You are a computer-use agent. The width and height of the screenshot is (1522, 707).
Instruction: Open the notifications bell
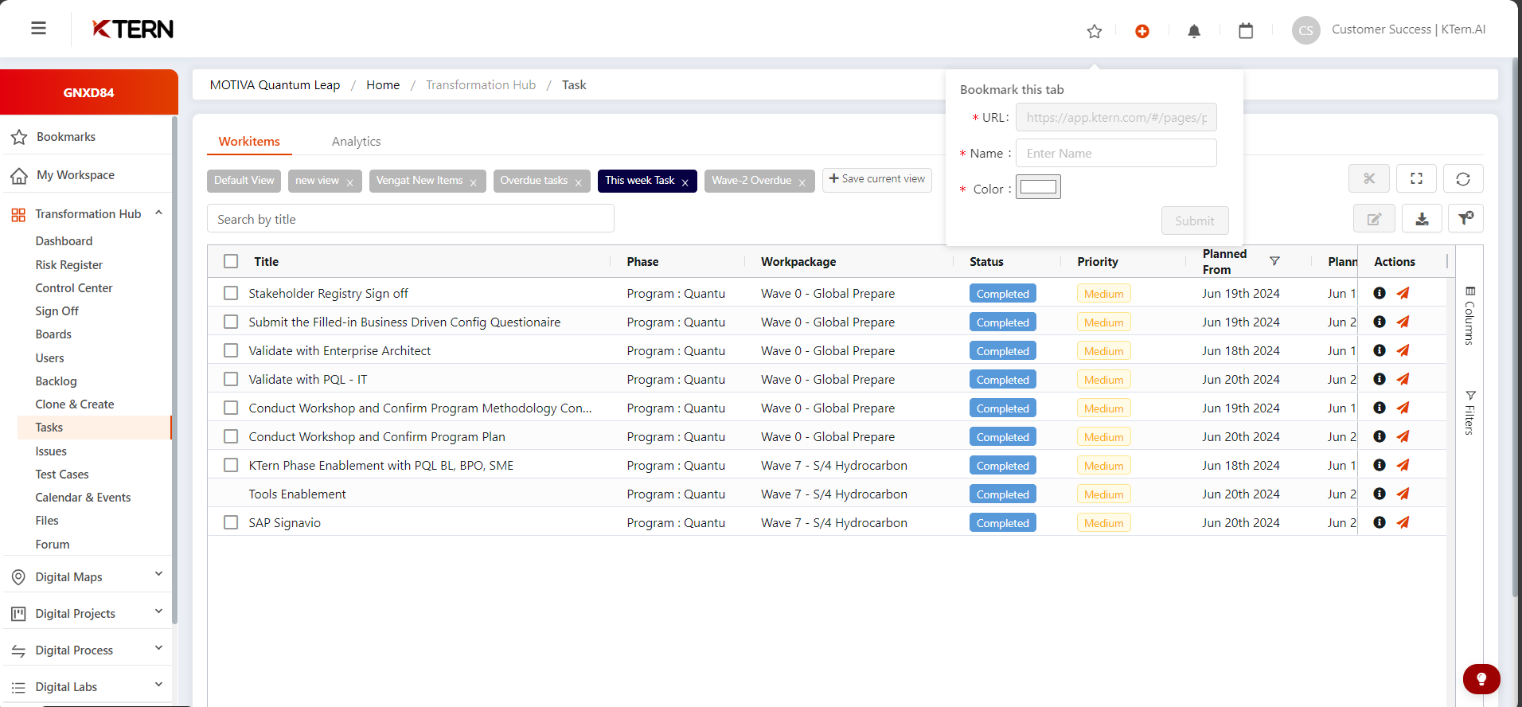tap(1194, 31)
